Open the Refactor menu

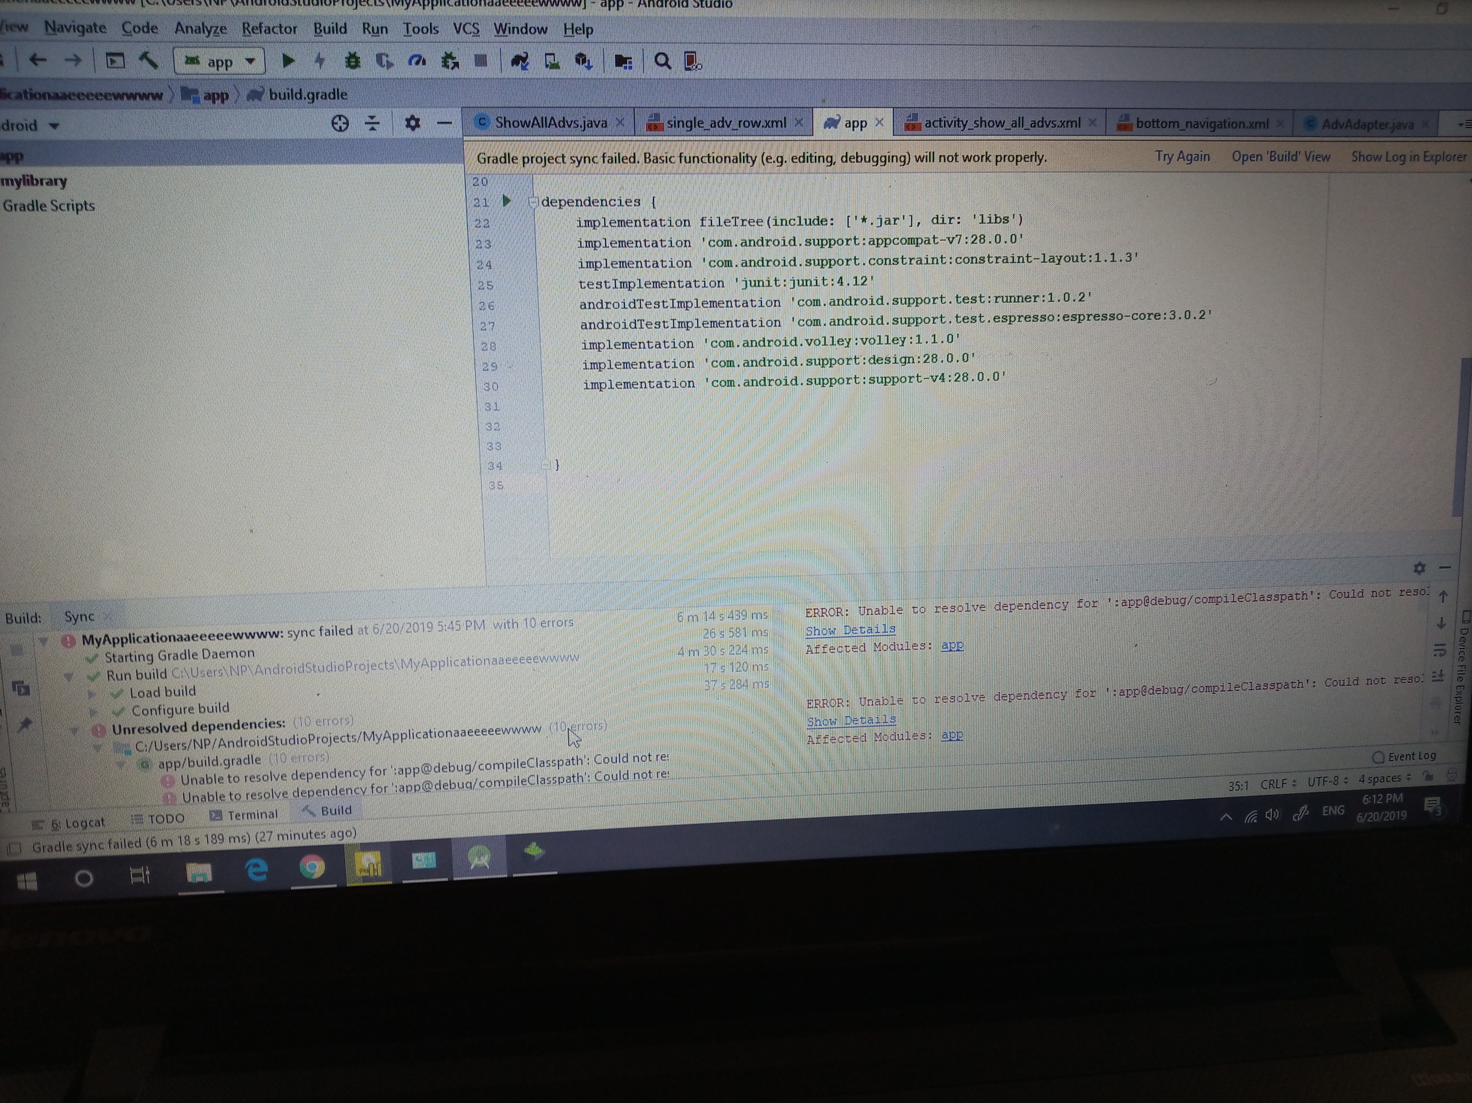coord(269,29)
